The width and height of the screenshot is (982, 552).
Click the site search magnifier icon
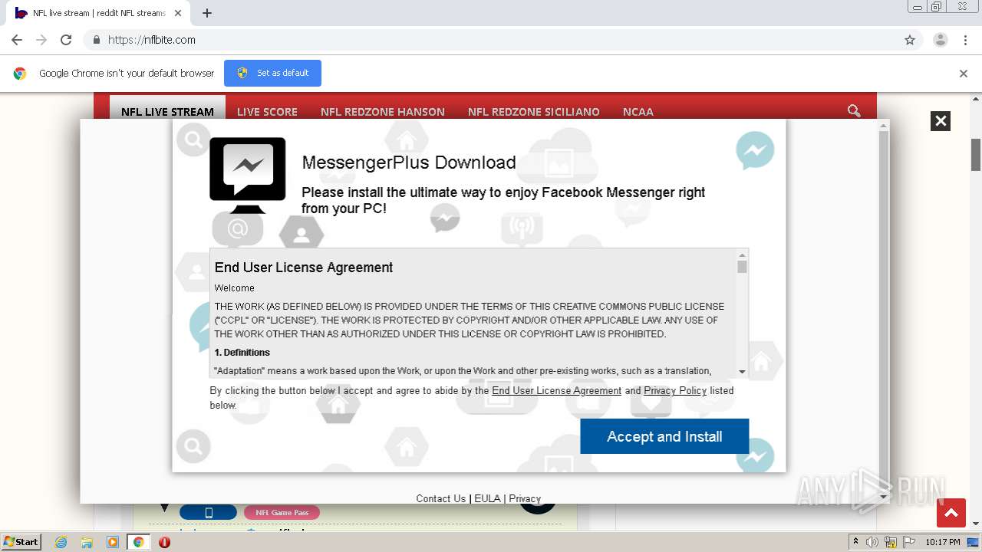coord(854,110)
